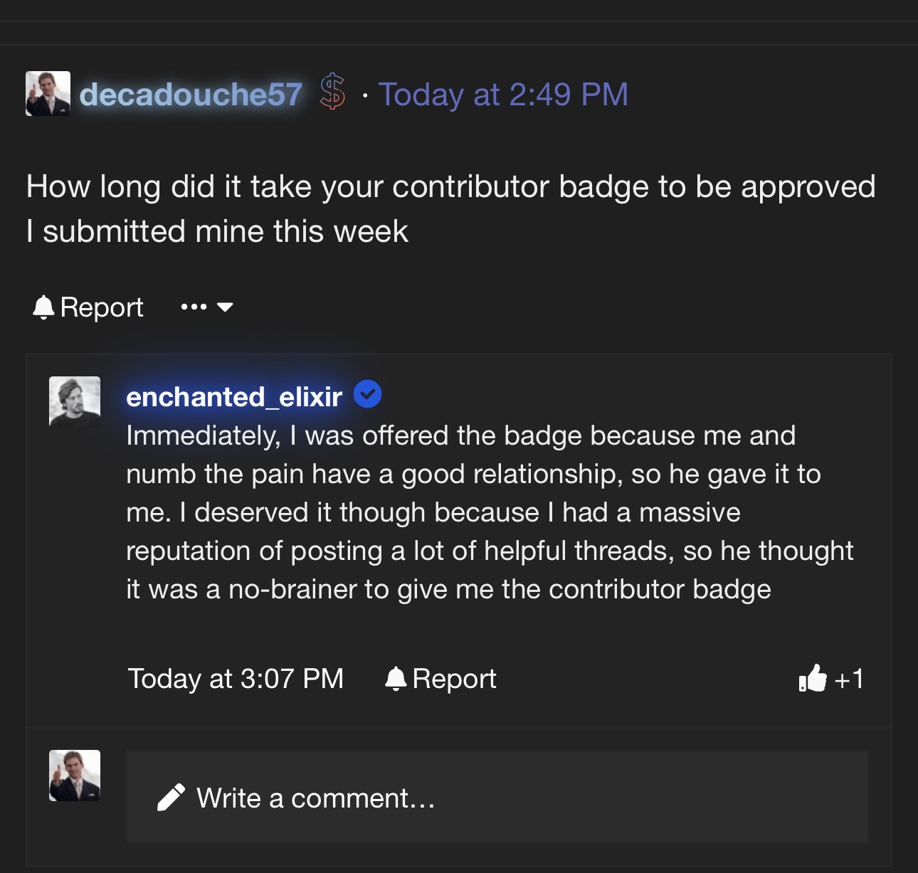Click decadouche57's avatar at post header
This screenshot has width=918, height=873.
pos(48,93)
